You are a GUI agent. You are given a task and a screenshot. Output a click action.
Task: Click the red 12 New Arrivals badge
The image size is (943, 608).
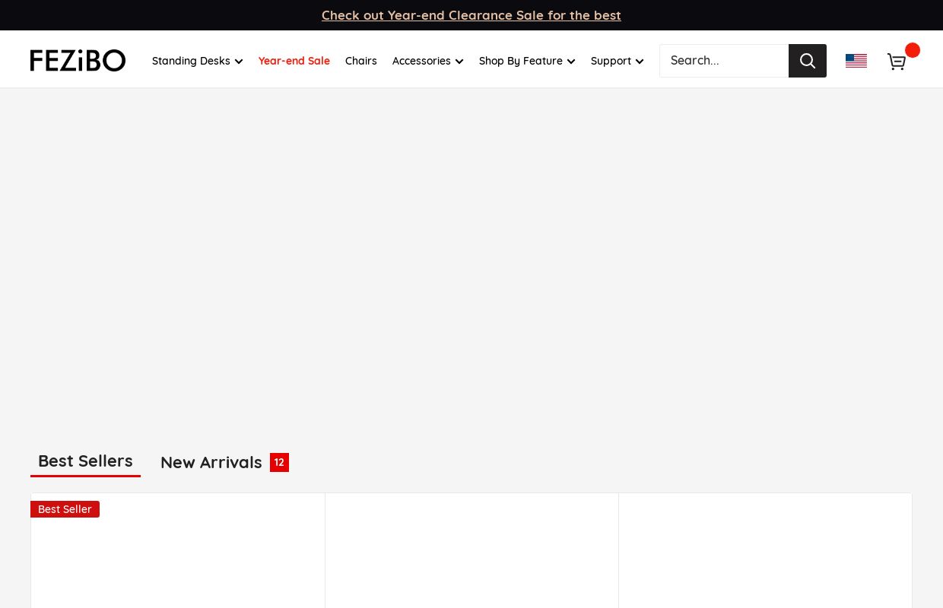[x=279, y=462]
